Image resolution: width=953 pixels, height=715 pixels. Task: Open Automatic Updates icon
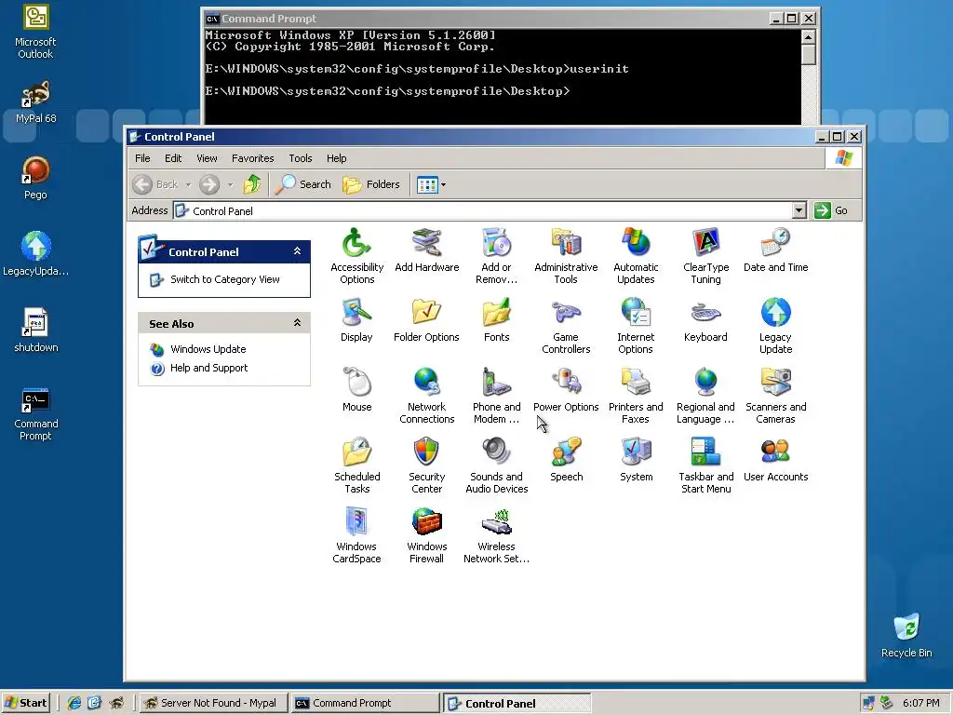(636, 255)
